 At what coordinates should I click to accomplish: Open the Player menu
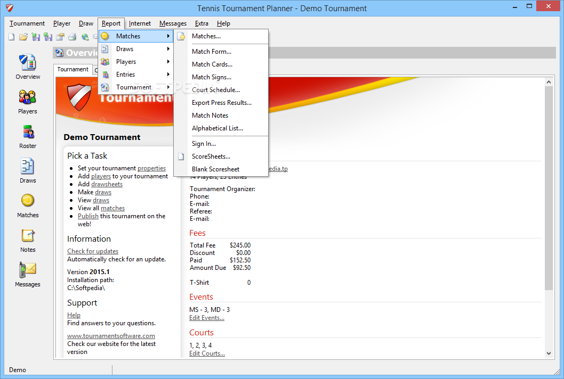click(x=62, y=23)
